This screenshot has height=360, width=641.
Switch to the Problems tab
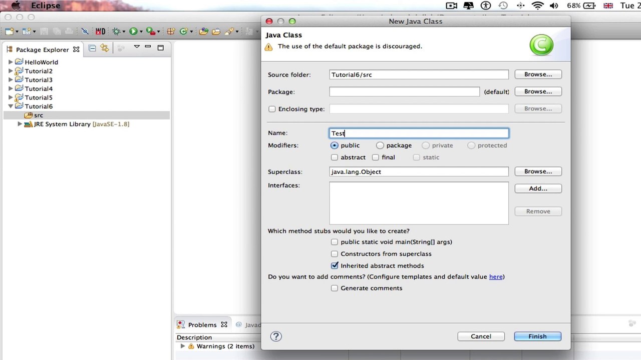tap(202, 325)
